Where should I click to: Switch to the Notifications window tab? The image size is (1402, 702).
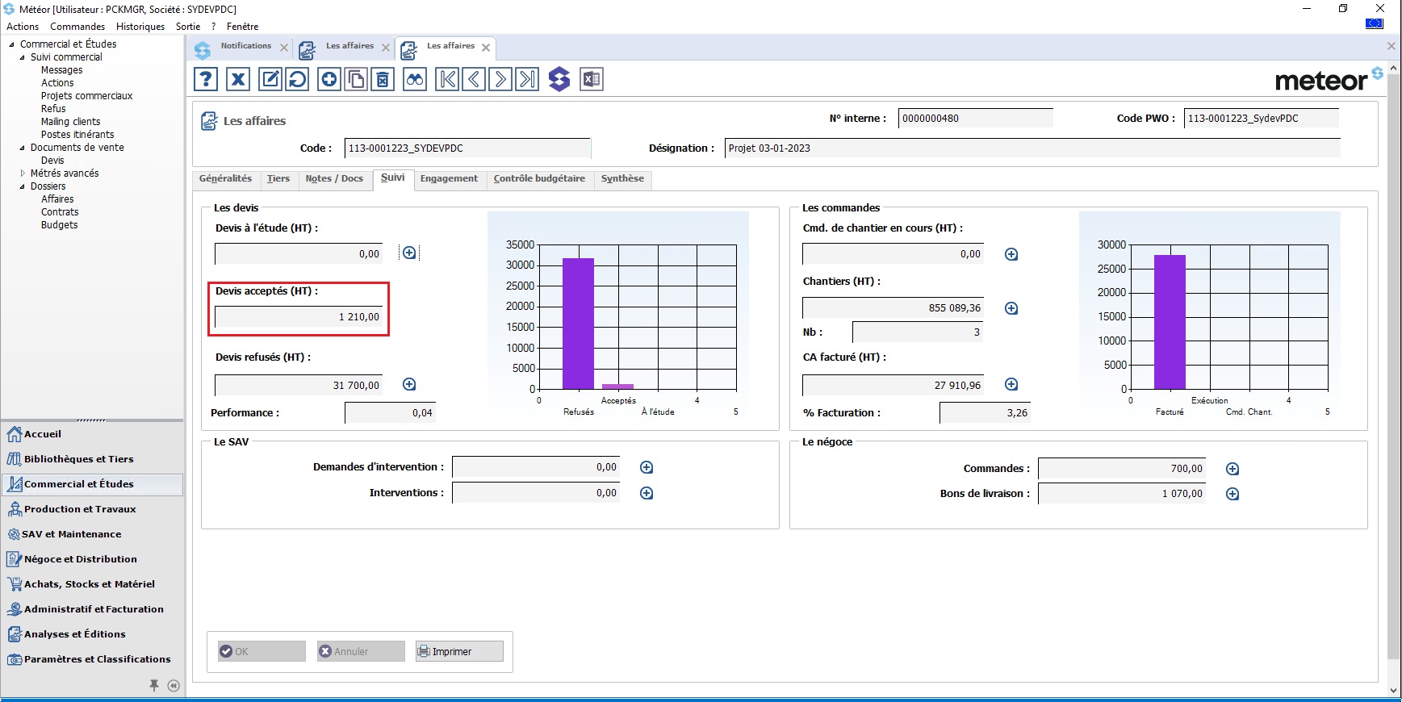tap(245, 46)
